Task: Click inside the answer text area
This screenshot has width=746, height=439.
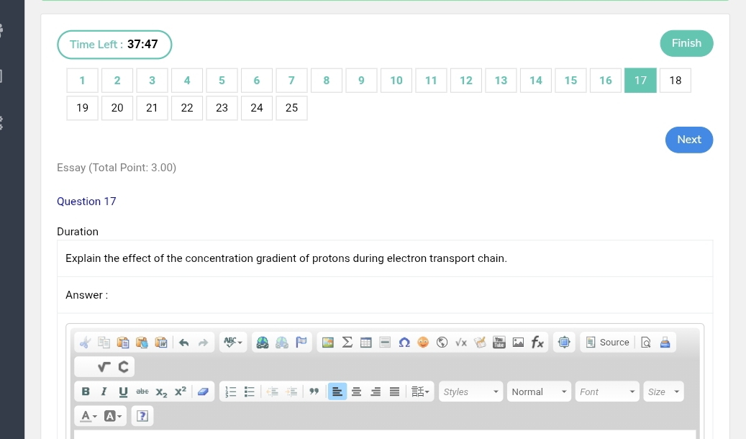Action: pyautogui.click(x=385, y=435)
